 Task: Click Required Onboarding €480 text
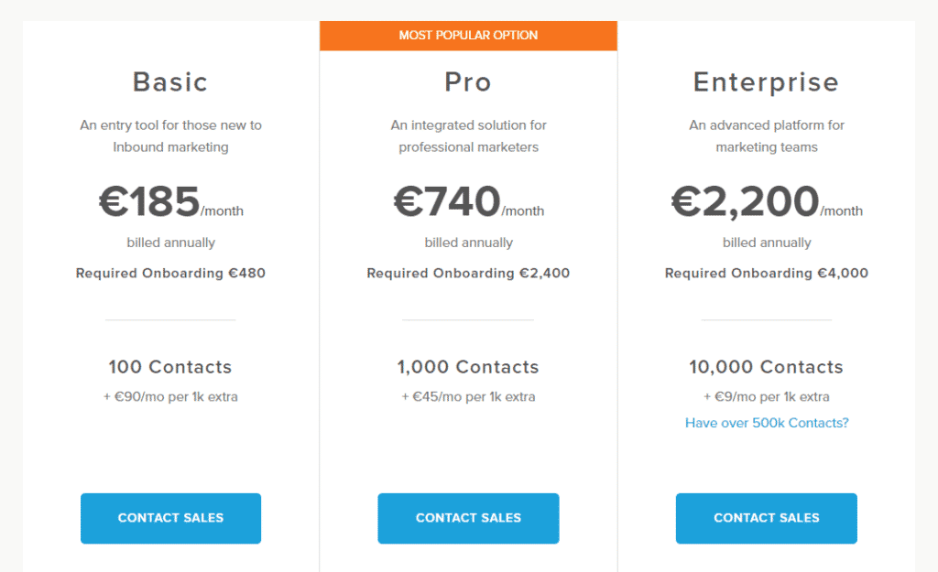point(170,273)
